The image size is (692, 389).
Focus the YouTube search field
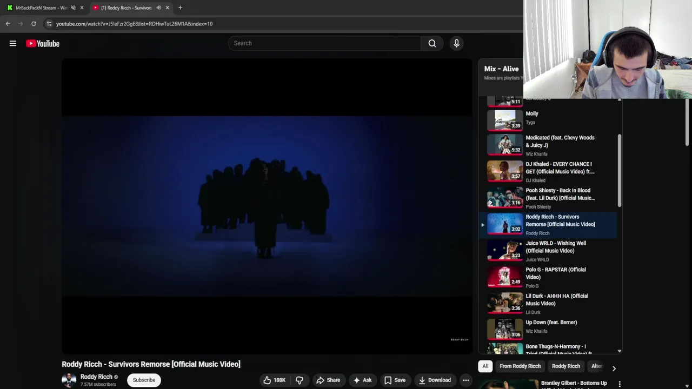click(324, 43)
